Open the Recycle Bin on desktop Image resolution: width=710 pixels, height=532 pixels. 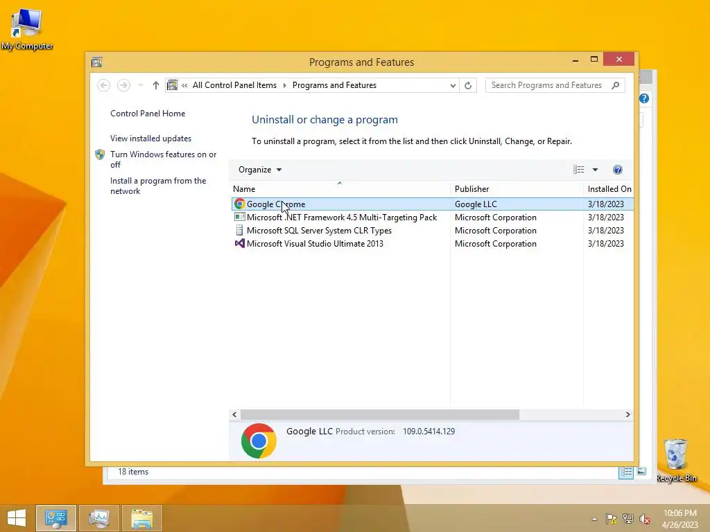[676, 460]
